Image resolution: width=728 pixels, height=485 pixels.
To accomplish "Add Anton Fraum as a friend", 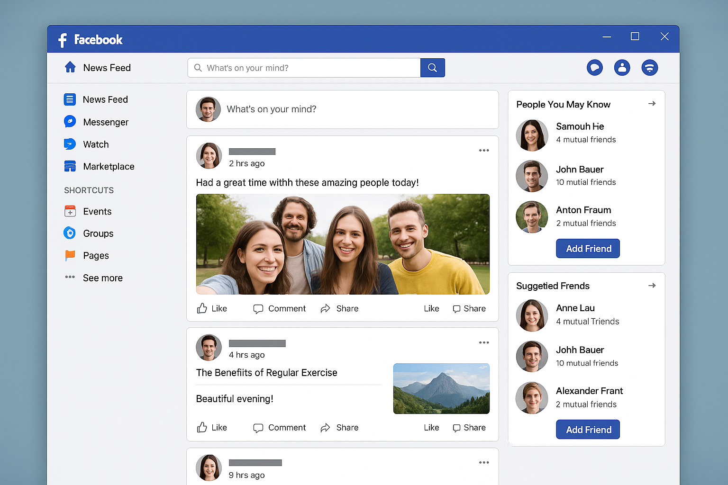I will coord(588,248).
